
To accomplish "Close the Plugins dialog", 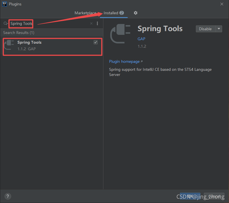I will [222, 4].
